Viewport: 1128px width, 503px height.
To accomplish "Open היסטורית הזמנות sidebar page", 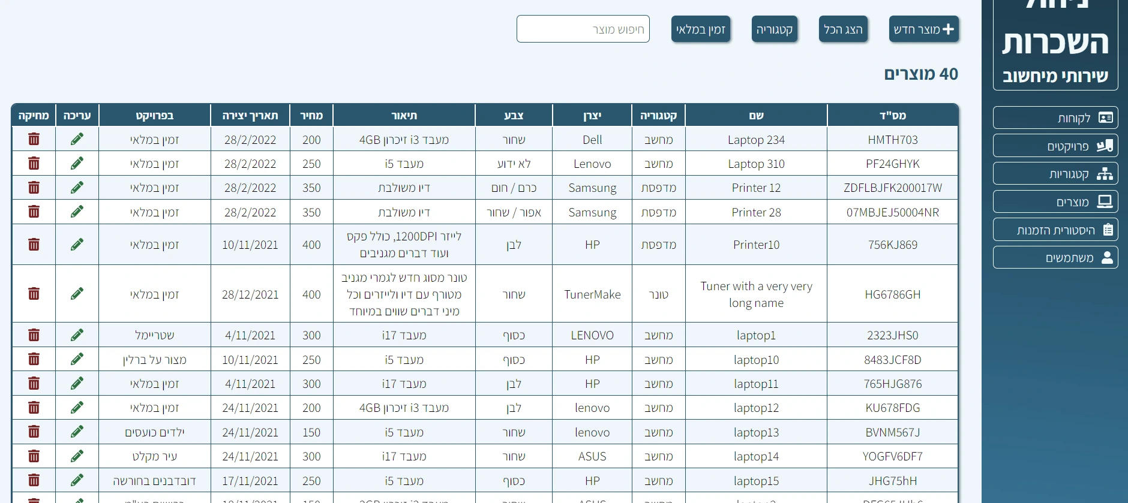I will (1055, 230).
